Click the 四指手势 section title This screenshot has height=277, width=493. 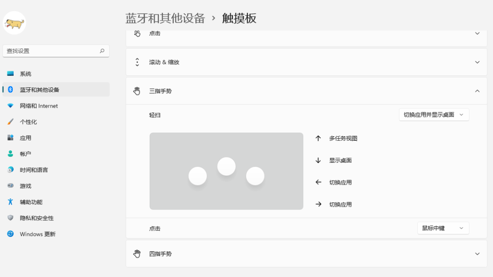click(x=160, y=254)
